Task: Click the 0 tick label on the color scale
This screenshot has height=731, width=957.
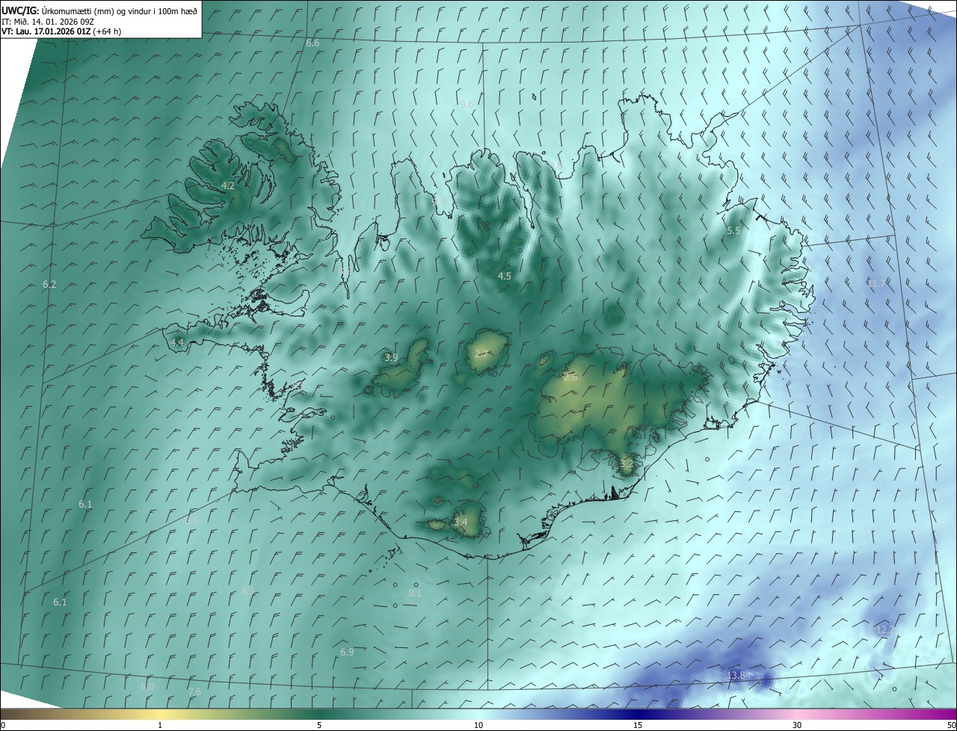Action: pos(3,725)
